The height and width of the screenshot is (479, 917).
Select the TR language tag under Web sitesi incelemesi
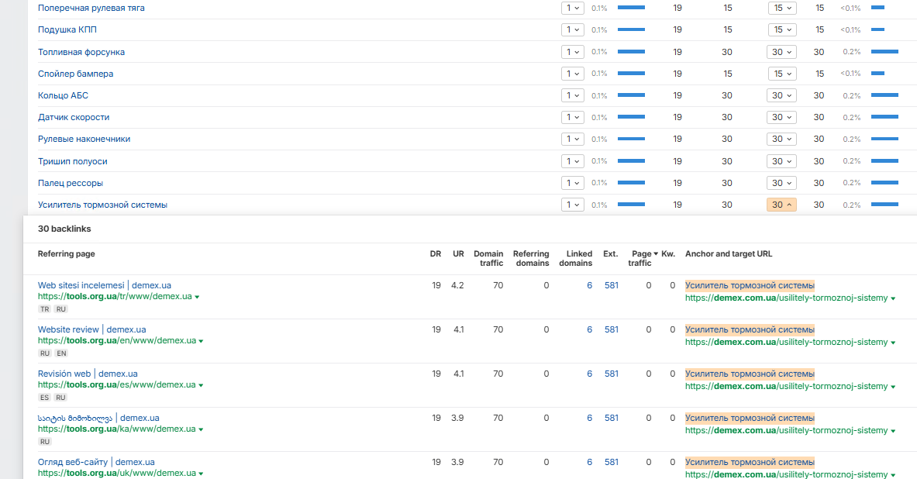(x=45, y=308)
